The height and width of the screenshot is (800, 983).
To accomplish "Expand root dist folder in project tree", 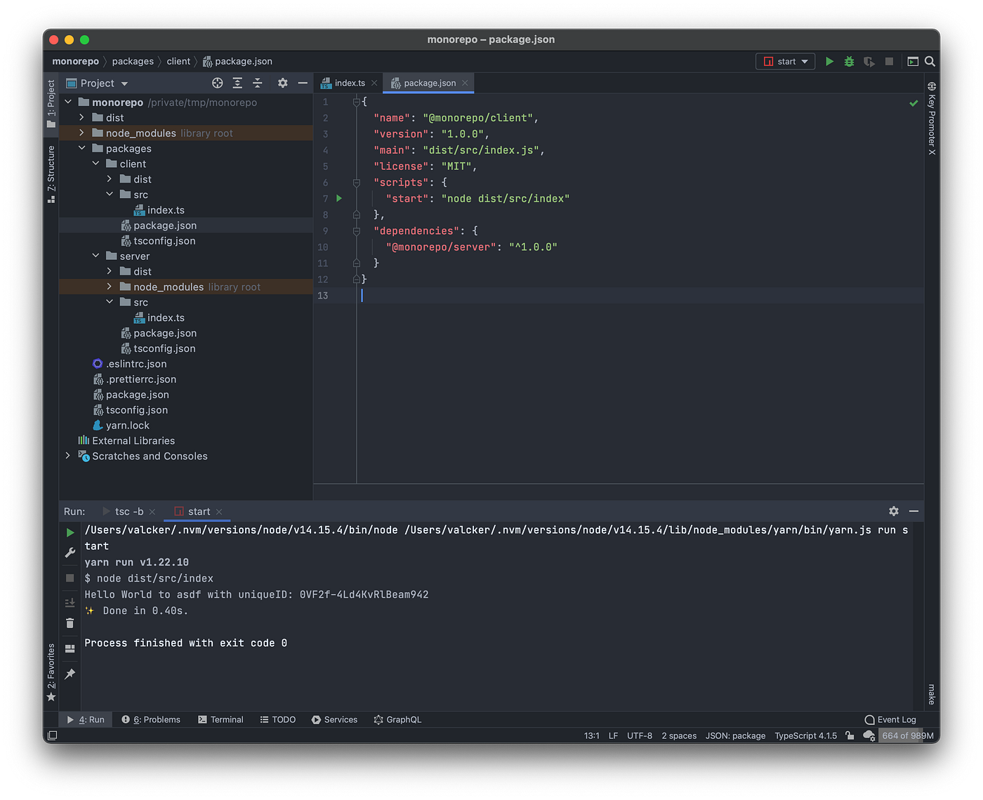I will 82,118.
